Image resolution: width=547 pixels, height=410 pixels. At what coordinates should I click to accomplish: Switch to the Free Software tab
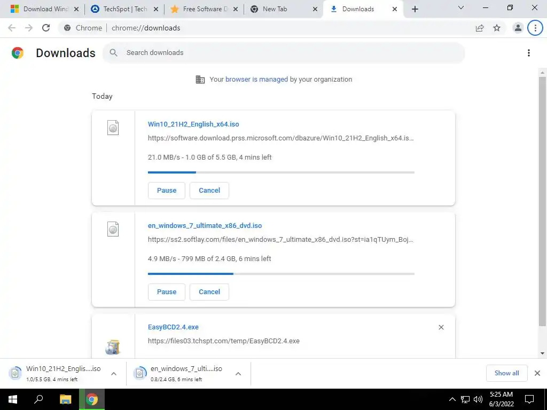204,9
